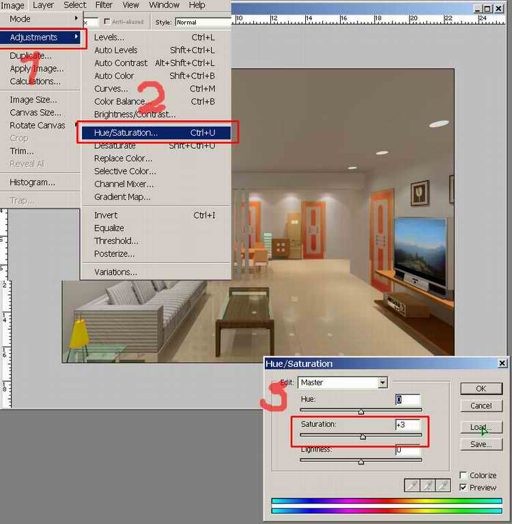Click the OK button
Image resolution: width=512 pixels, height=524 pixels.
(481, 388)
